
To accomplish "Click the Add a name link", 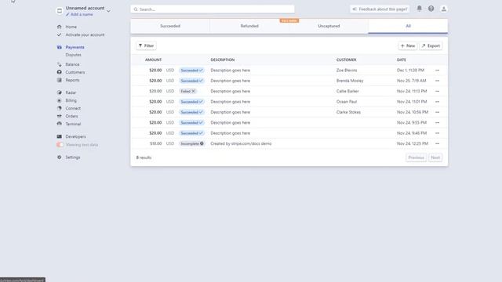I will click(79, 14).
